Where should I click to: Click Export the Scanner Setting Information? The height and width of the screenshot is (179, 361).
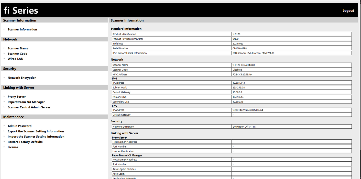point(36,131)
